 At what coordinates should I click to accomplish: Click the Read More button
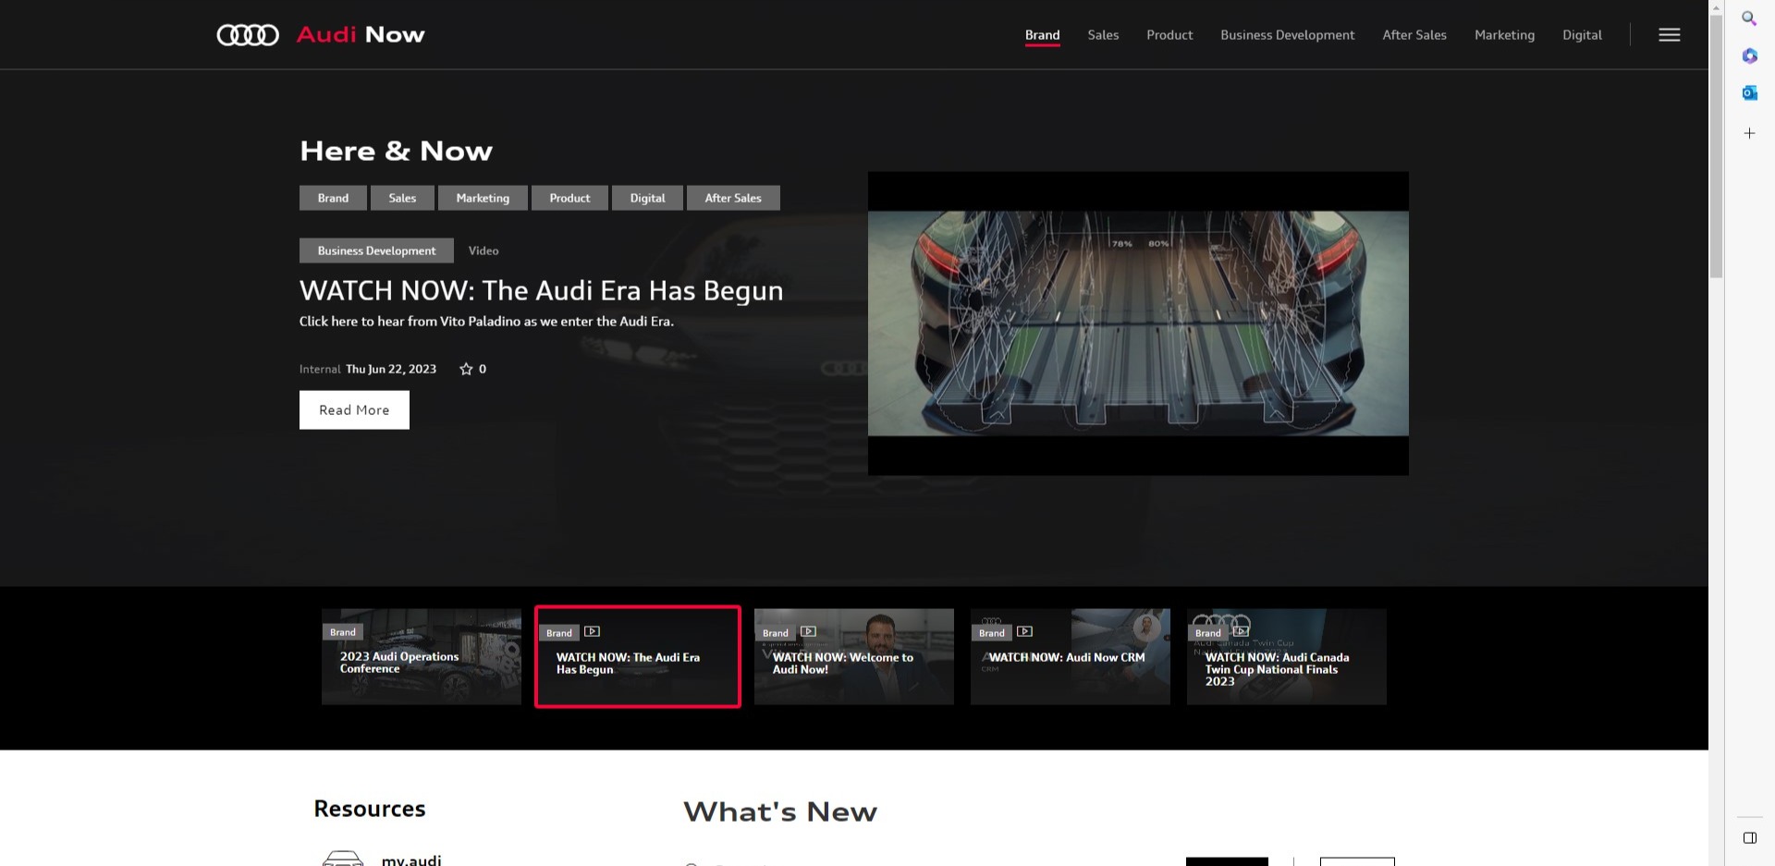tap(354, 409)
